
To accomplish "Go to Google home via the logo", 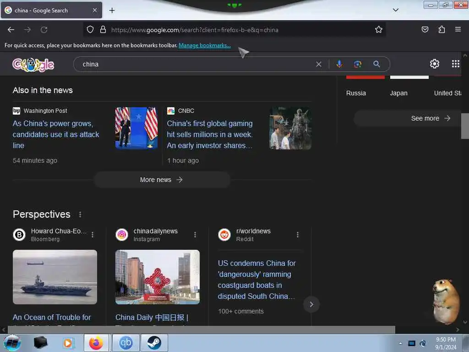I will coord(33,64).
